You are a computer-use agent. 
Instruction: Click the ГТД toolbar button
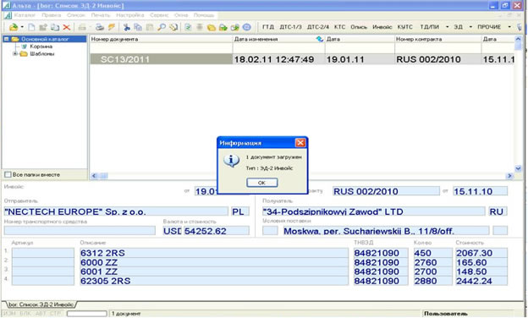coord(268,27)
